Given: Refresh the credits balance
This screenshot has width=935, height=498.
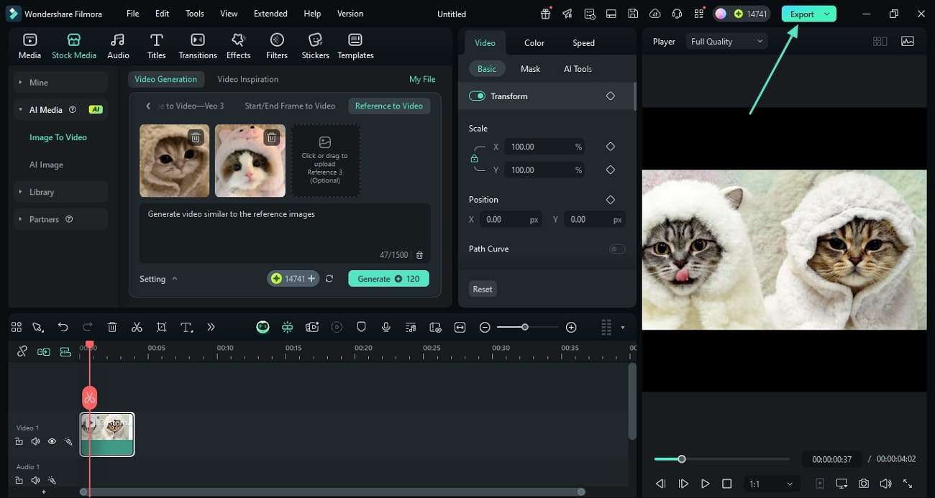Looking at the screenshot, I should [x=329, y=278].
